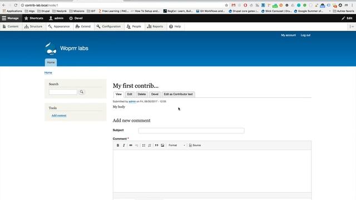Apply block quote formatting
This screenshot has width=356, height=200.
(x=157, y=146)
